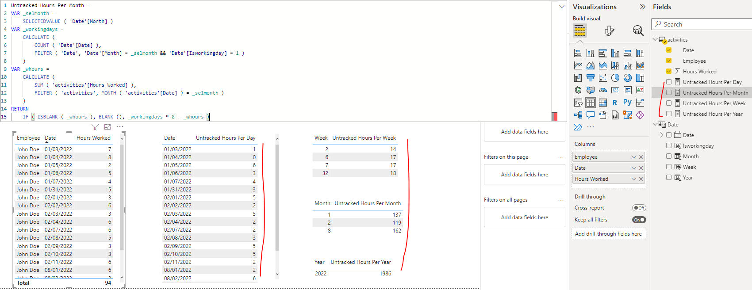This screenshot has height=290, width=752.
Task: Select the R script visual
Action: tap(615, 103)
